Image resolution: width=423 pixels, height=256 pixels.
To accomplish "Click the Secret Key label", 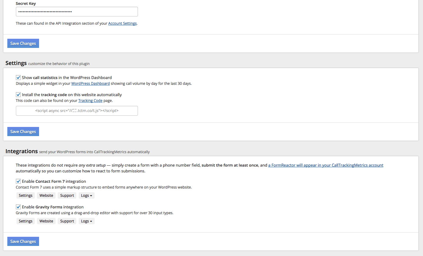I will [26, 4].
